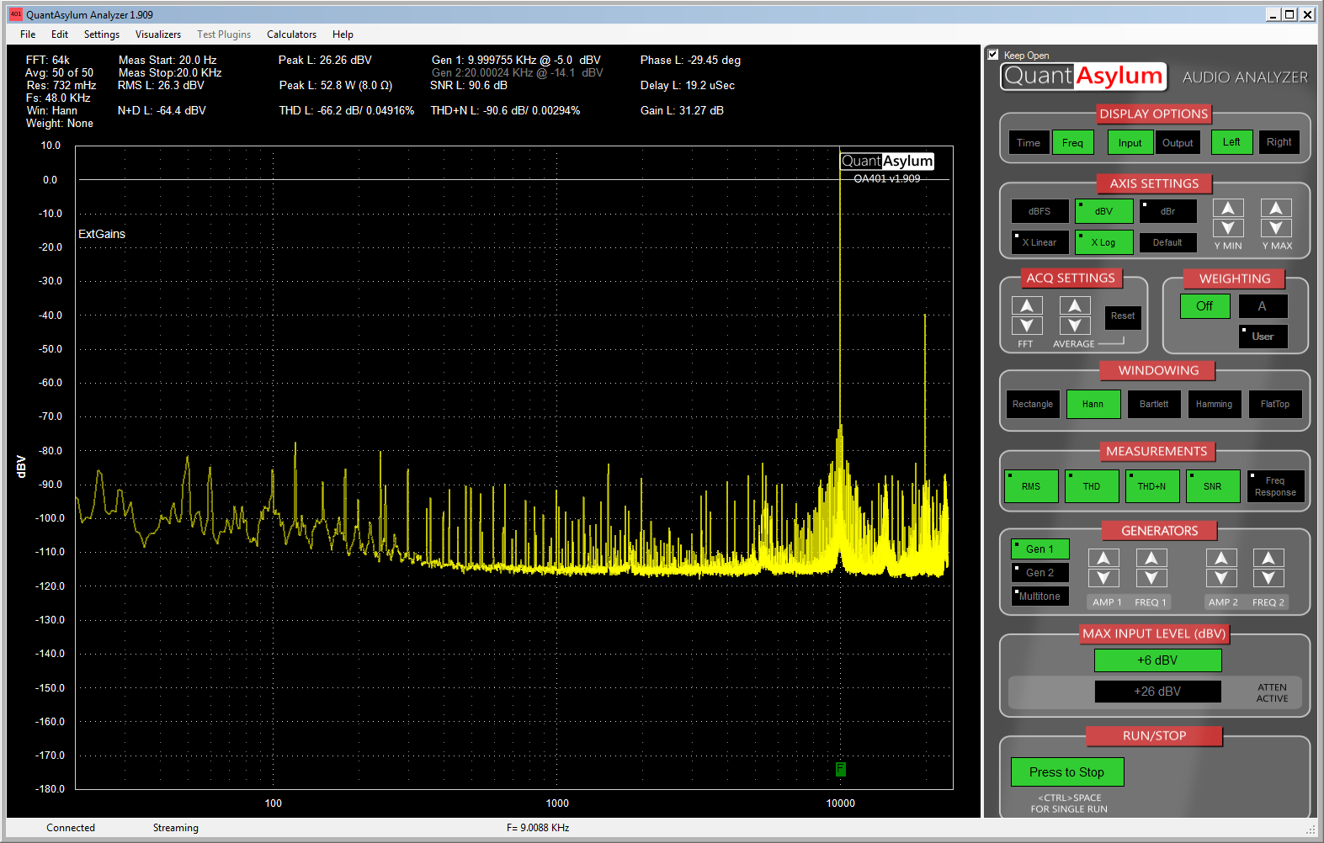Toggle generator Gen 1

click(1040, 549)
